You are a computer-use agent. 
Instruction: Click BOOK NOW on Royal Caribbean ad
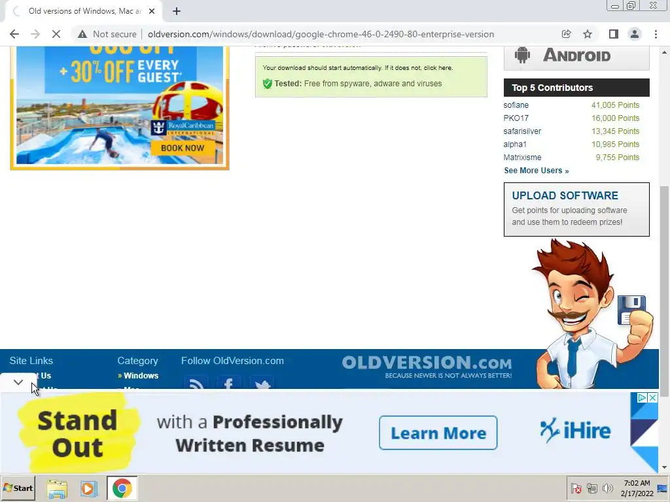coord(183,148)
